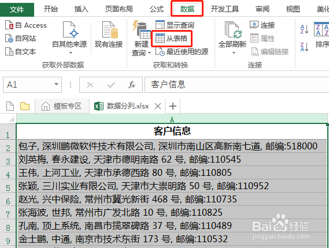Cancel formula entry with X button

90,85
